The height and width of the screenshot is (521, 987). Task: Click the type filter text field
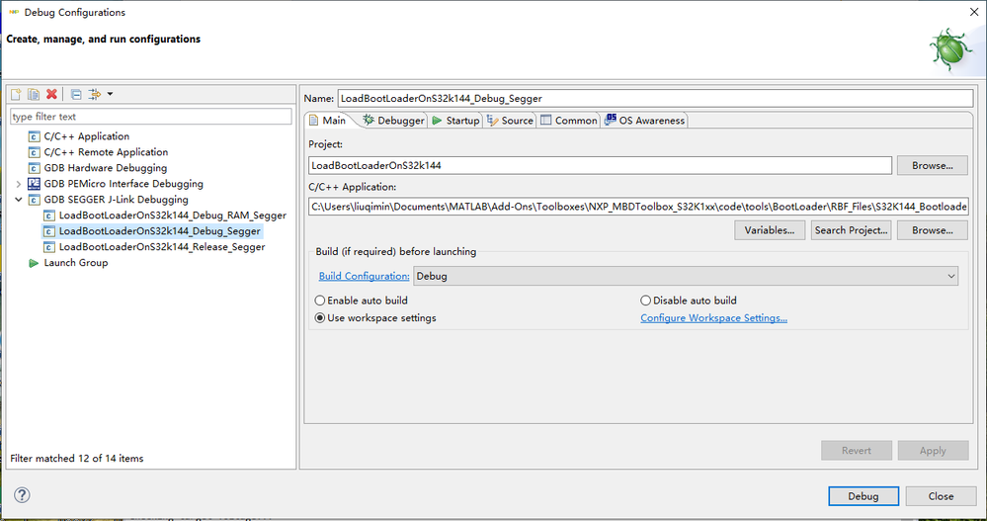pyautogui.click(x=150, y=117)
